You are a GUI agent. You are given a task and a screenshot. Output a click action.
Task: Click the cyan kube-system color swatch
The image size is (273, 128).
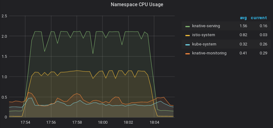[188, 44]
